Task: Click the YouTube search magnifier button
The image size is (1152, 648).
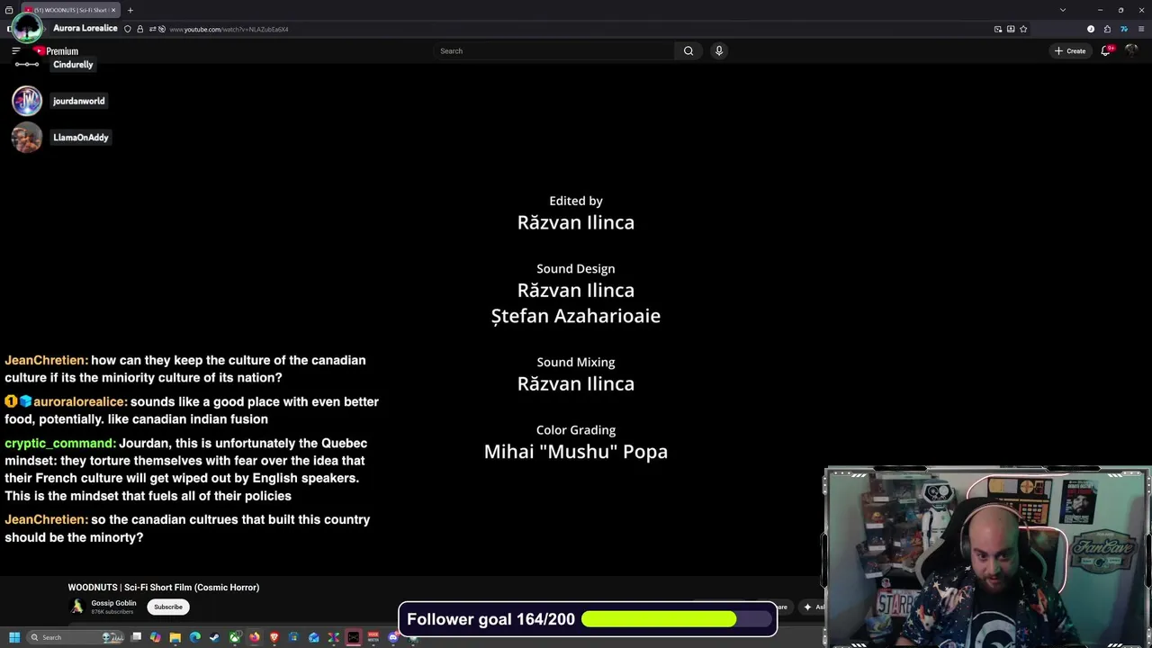Action: (688, 51)
